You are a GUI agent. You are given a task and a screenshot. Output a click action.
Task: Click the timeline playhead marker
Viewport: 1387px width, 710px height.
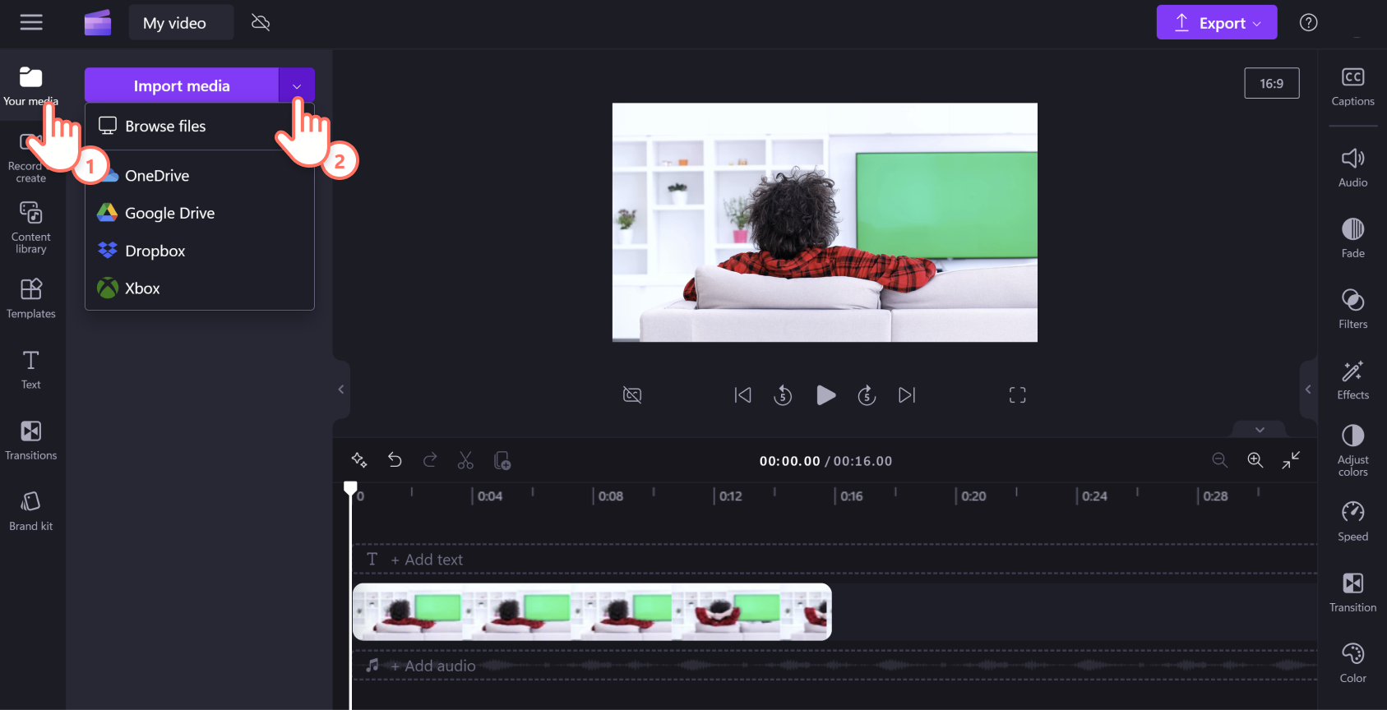(x=350, y=488)
